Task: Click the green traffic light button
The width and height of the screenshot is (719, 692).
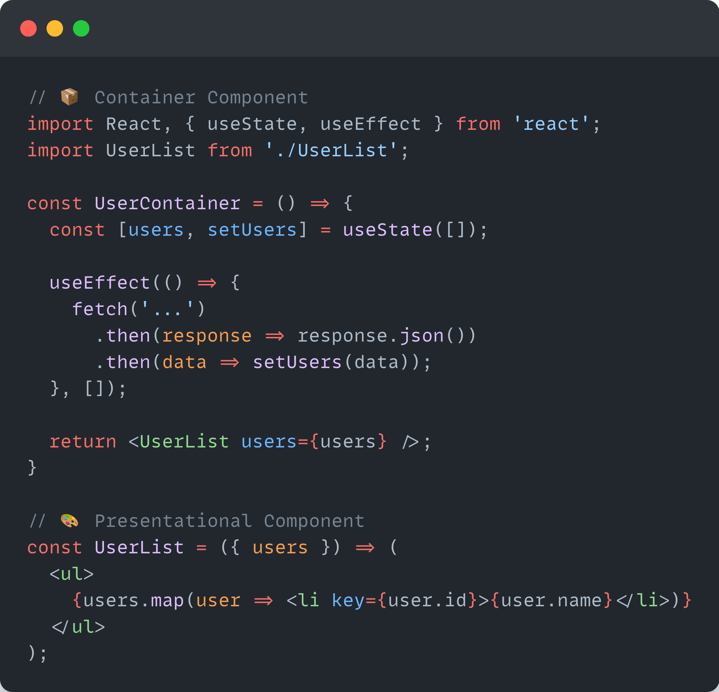Action: pos(81,29)
